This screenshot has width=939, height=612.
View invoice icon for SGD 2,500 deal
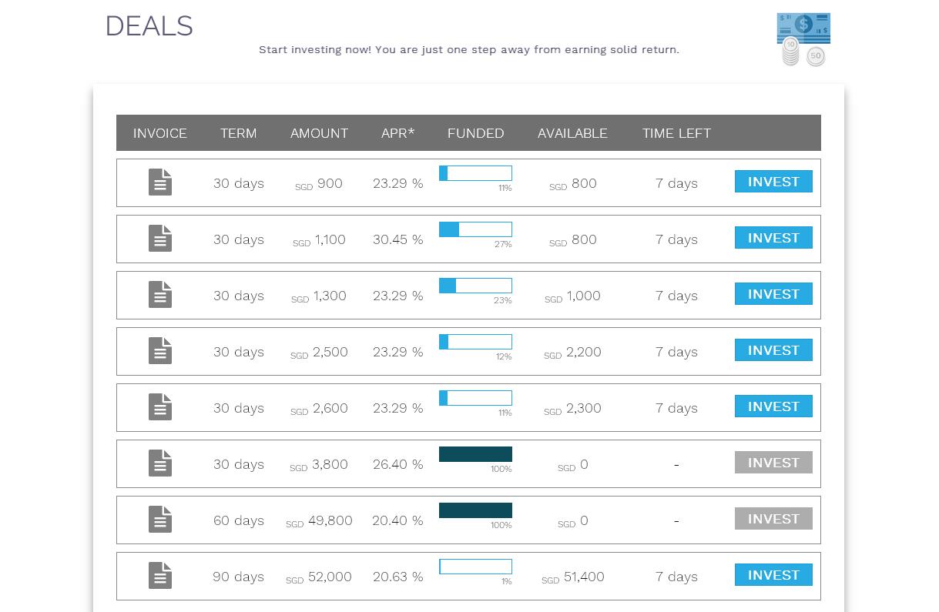[x=160, y=351]
